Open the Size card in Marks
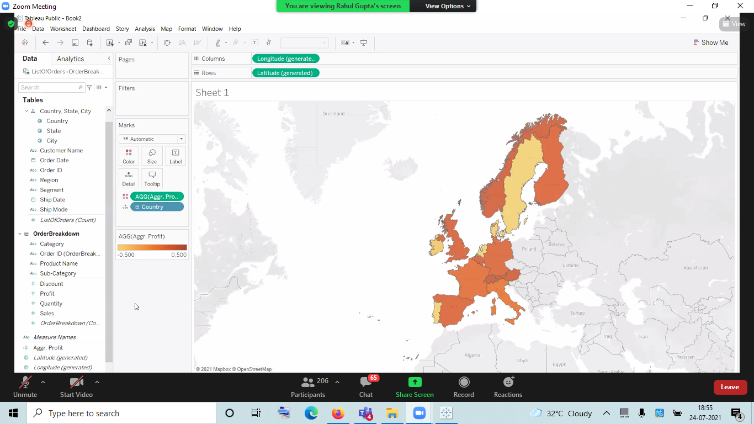754x424 pixels. (x=152, y=156)
